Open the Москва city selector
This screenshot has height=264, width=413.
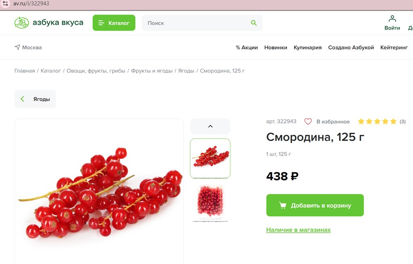[x=28, y=47]
